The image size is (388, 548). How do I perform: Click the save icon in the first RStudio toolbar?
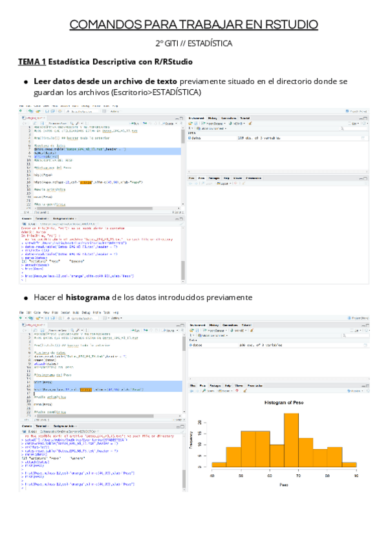(x=45, y=111)
